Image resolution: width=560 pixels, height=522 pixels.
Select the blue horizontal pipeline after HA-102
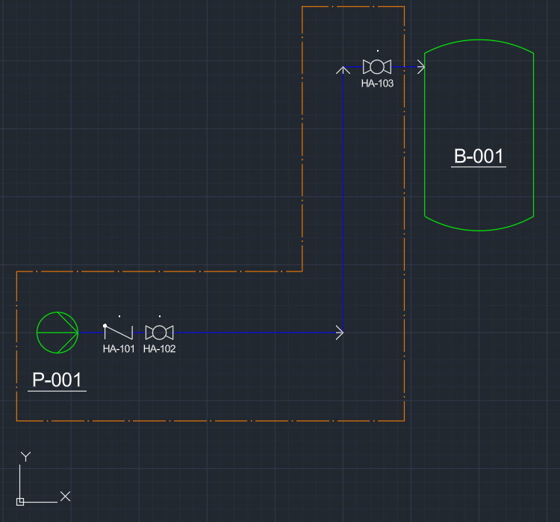[254, 333]
